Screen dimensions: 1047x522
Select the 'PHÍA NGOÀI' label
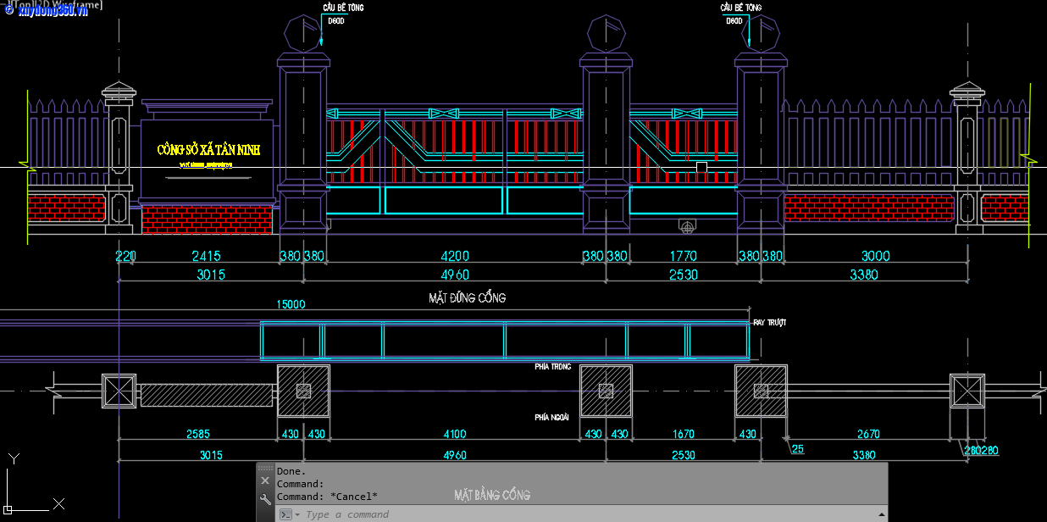[x=552, y=417]
